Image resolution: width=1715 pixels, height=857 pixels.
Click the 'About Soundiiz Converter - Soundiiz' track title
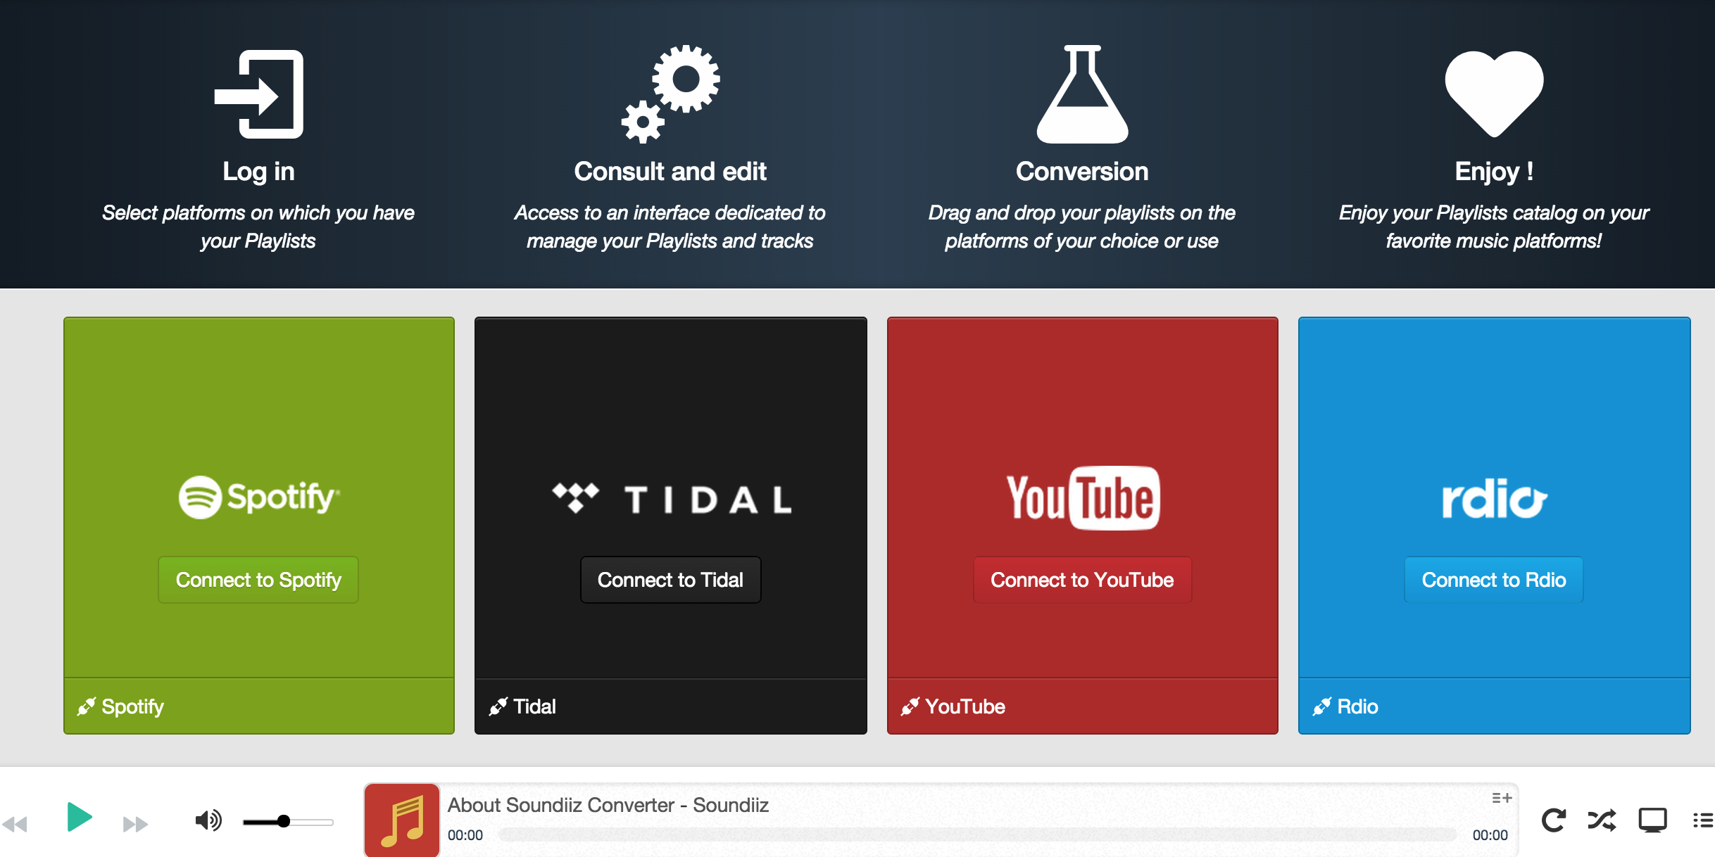click(x=608, y=805)
